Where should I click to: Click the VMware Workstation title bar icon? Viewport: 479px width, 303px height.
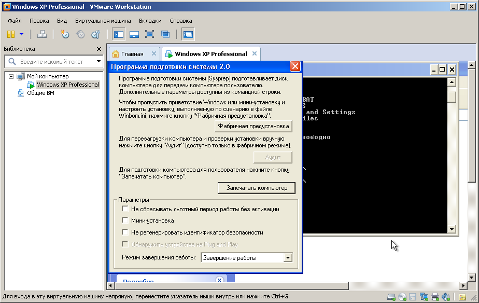[x=6, y=6]
